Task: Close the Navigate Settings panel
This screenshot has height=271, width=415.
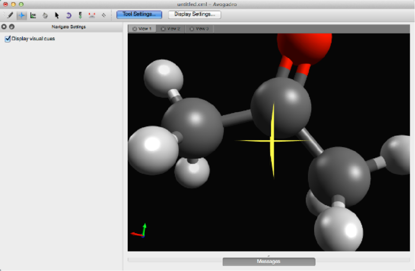Action: pyautogui.click(x=4, y=27)
